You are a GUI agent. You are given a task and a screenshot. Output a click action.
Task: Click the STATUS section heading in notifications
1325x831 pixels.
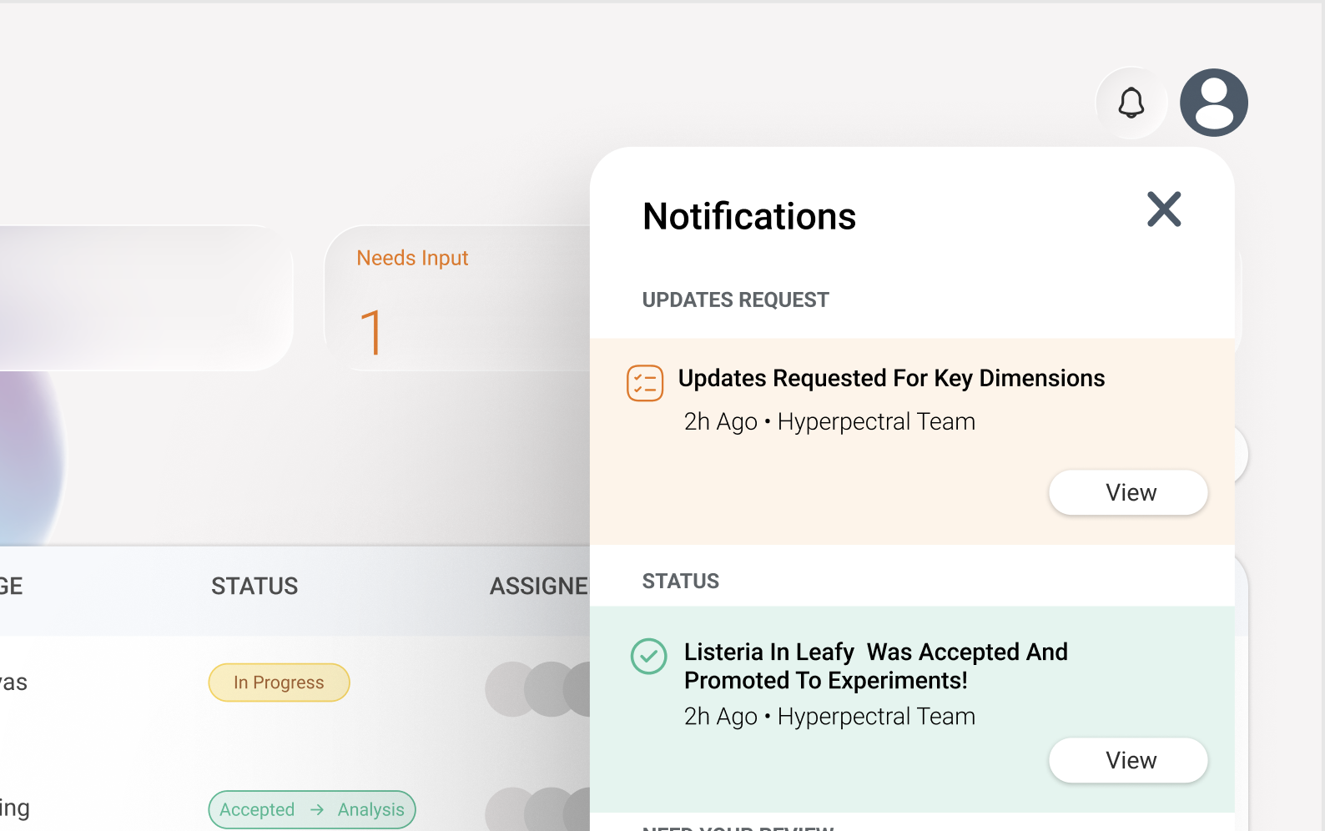pos(680,582)
